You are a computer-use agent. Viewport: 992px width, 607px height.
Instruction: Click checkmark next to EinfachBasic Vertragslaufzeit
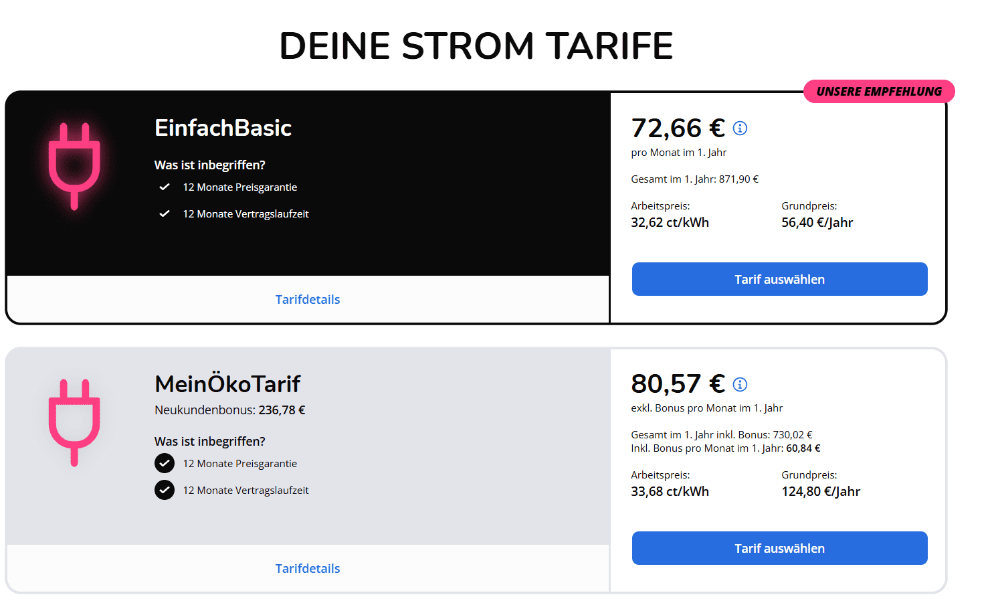[x=165, y=214]
